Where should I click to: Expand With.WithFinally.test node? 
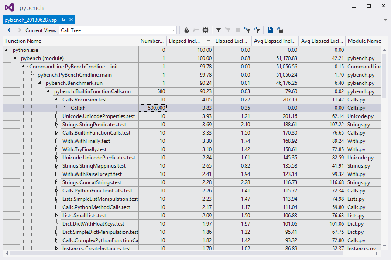click(x=56, y=141)
